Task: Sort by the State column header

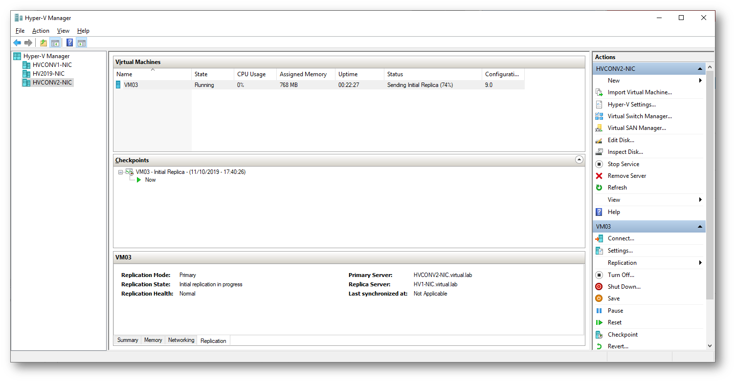Action: [213, 74]
